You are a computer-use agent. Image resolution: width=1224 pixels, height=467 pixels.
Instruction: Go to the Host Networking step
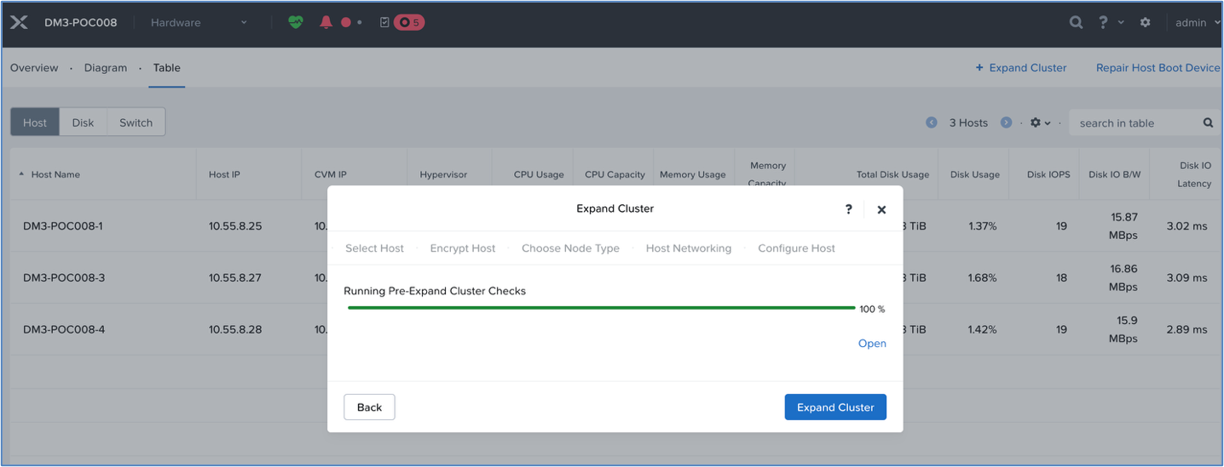(x=689, y=248)
